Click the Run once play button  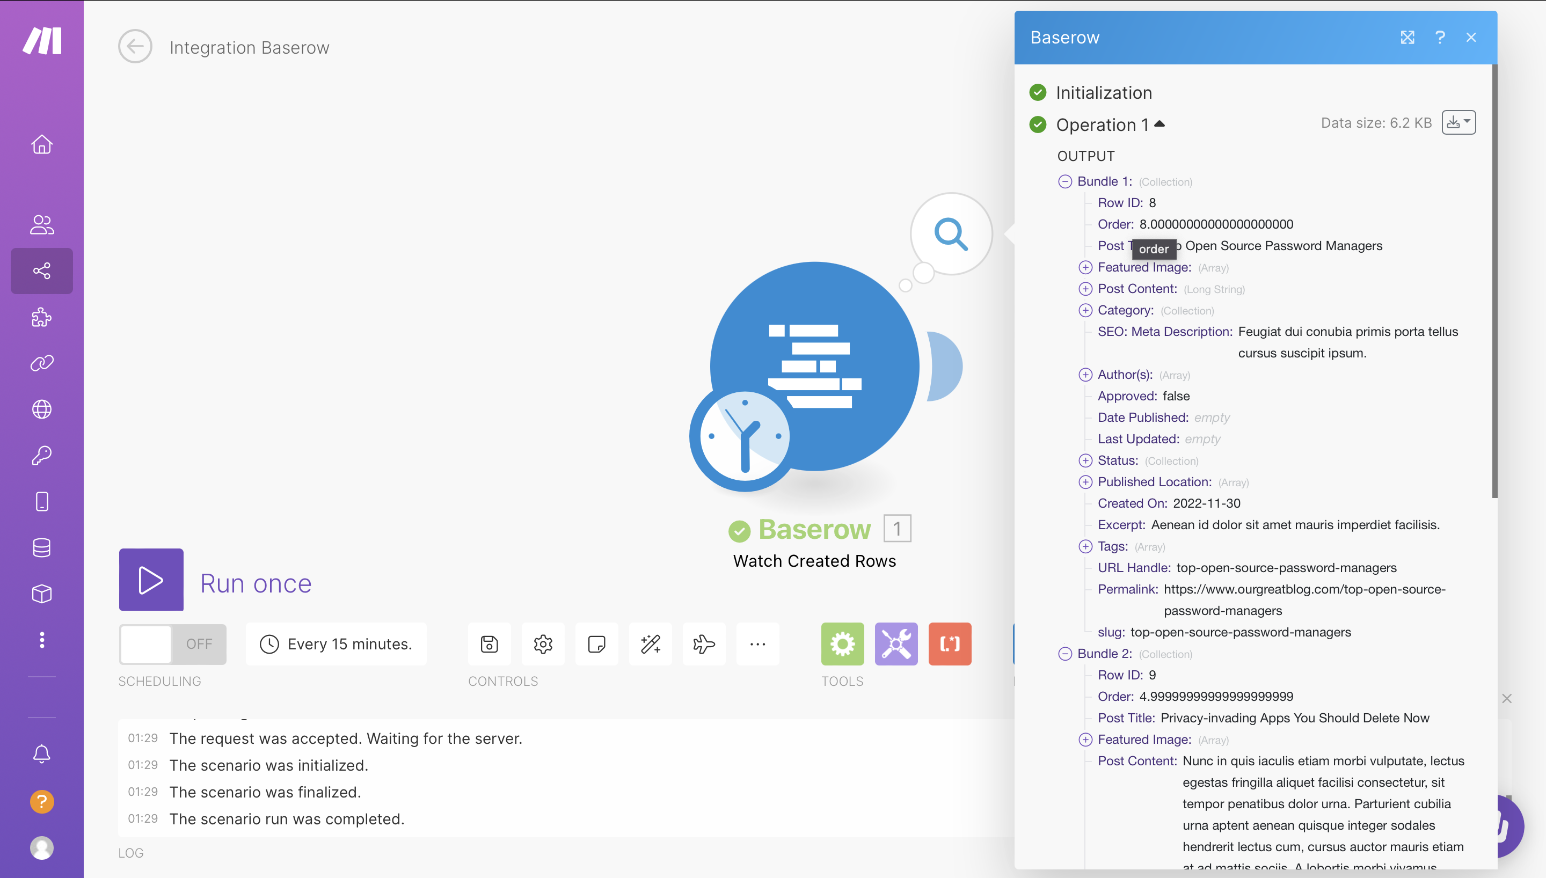151,580
